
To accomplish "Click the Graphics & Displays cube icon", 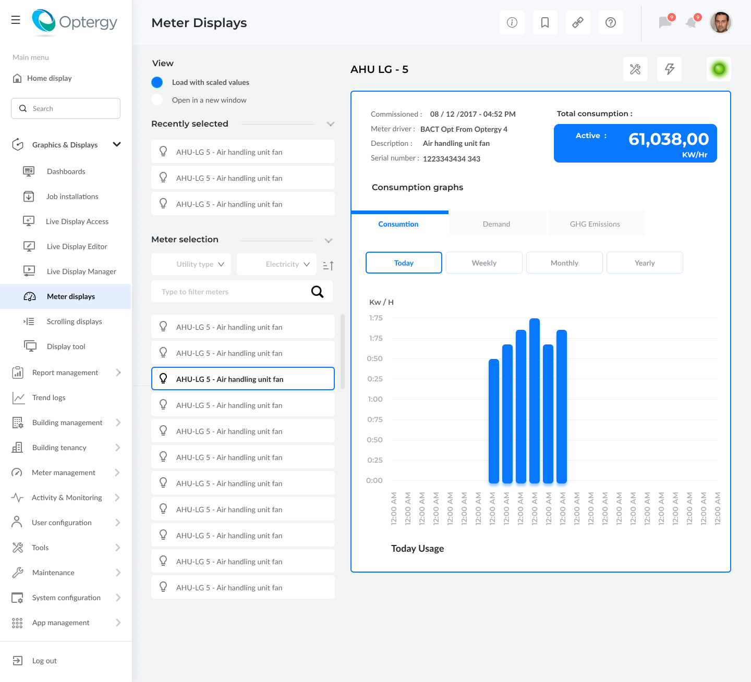I will (18, 144).
